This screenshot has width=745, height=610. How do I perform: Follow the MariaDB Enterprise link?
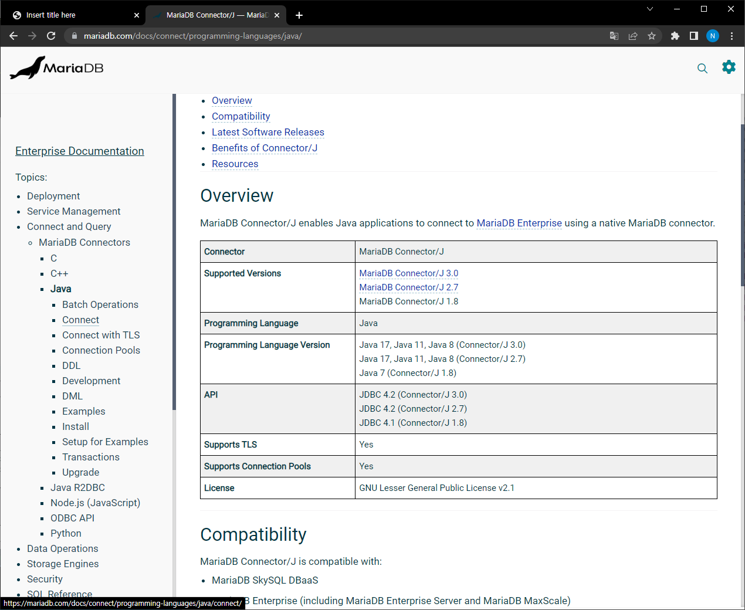pos(519,223)
